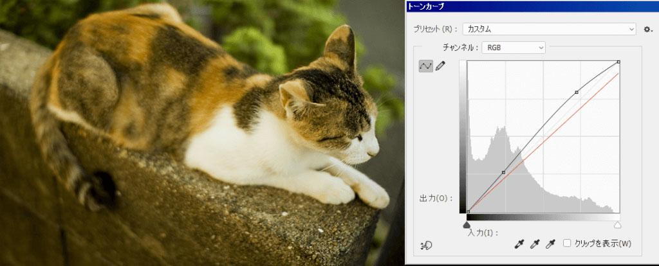Enable the クリップを表示 checkbox

click(x=567, y=244)
